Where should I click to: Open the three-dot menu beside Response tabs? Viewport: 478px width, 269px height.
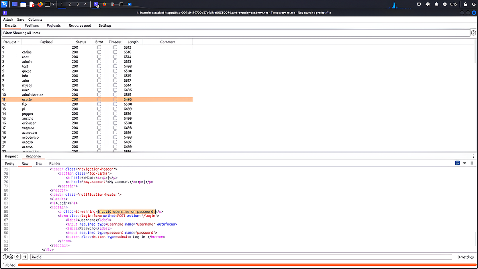[x=473, y=156]
